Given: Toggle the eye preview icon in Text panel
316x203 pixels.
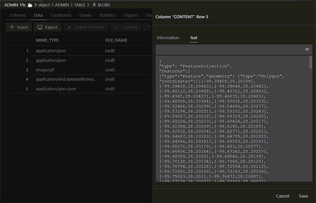Looking at the screenshot, I should pos(307,50).
